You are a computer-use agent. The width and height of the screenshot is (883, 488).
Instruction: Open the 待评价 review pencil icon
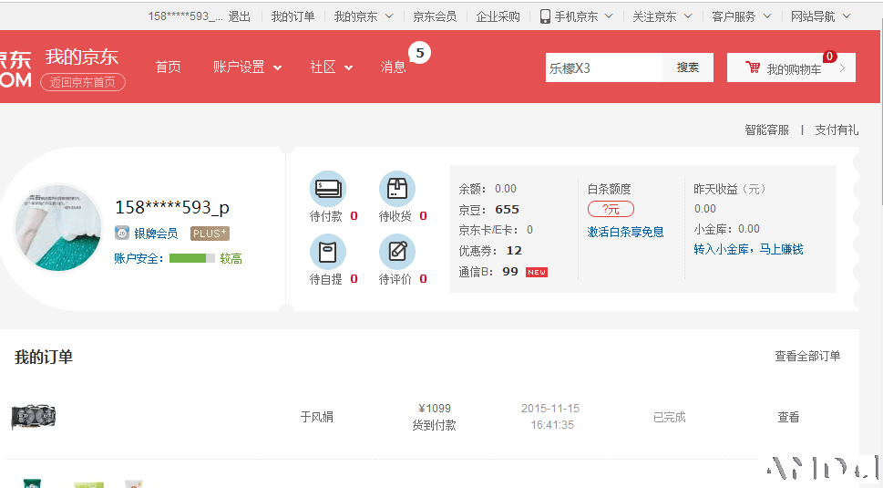(397, 252)
